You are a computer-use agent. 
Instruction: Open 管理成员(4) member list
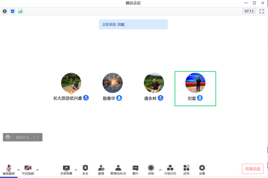click(118, 170)
